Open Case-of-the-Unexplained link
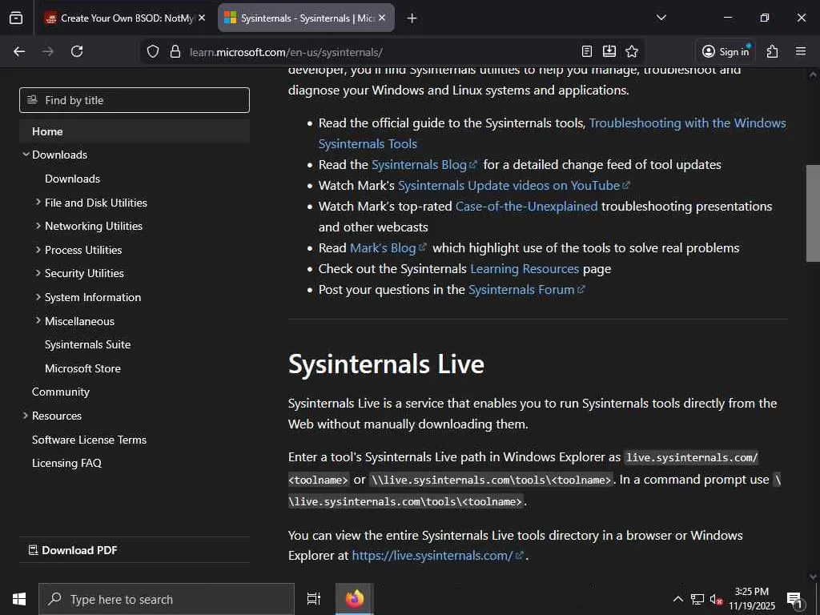The image size is (820, 615). [526, 207]
